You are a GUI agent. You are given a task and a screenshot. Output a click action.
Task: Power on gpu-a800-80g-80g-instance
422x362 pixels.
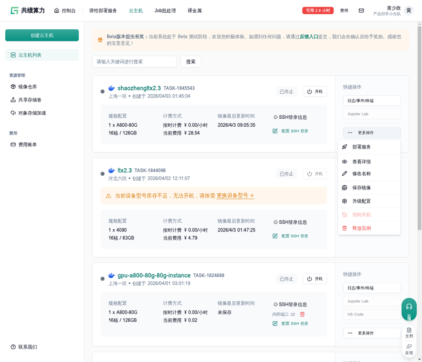(x=314, y=279)
